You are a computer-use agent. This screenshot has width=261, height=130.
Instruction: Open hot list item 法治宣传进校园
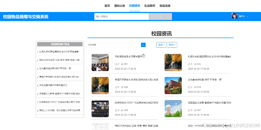(x=55, y=68)
